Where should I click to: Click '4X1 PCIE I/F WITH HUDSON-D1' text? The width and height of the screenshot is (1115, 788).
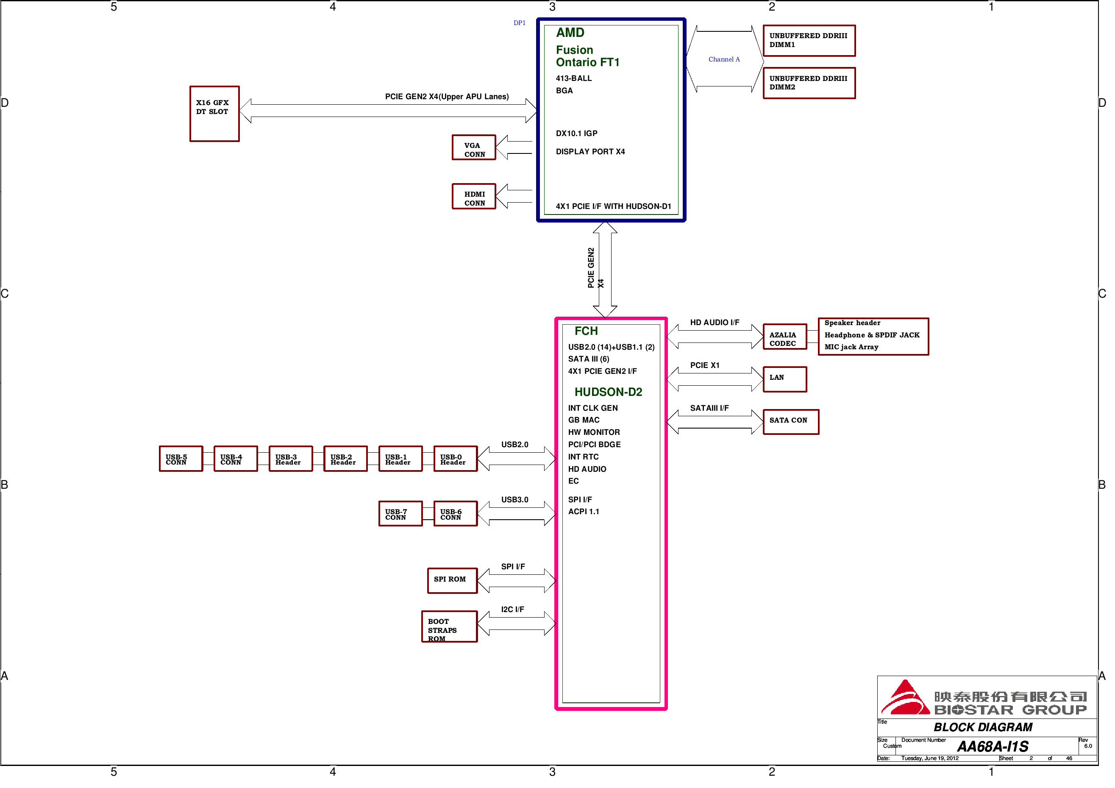pos(613,206)
